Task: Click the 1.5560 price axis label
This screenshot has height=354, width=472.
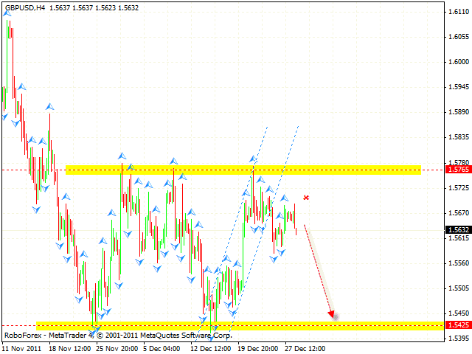Action: (x=459, y=263)
